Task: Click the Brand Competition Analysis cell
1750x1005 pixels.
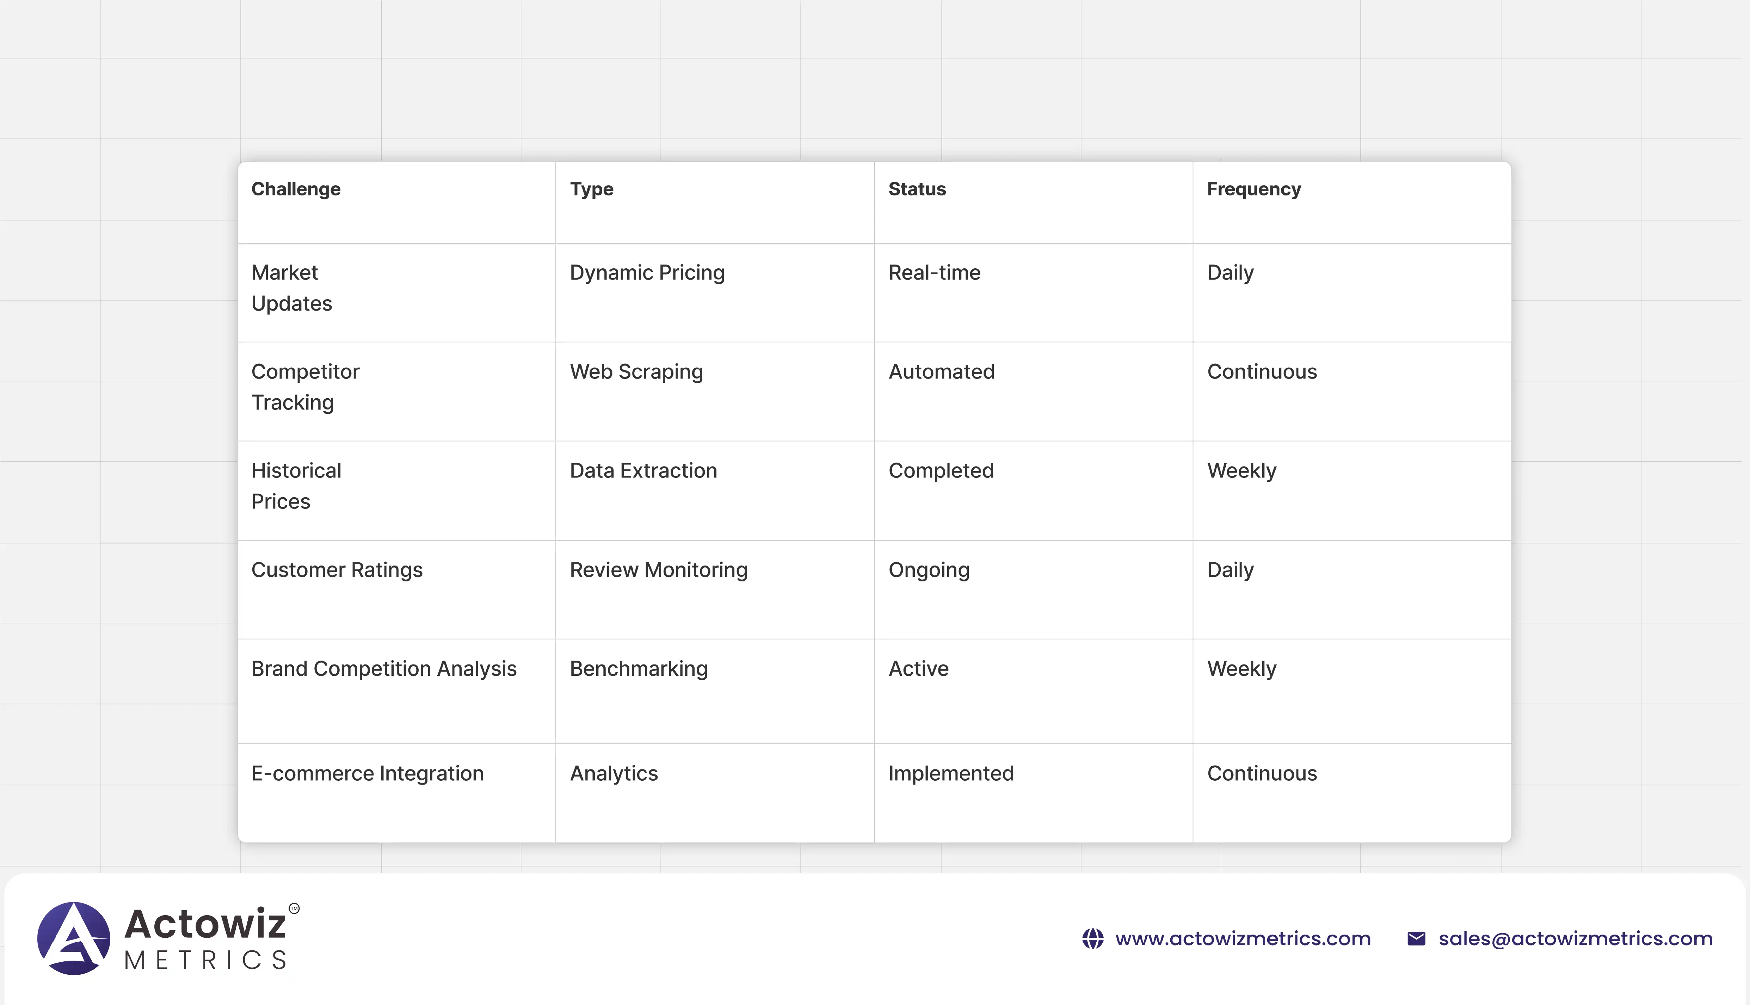Action: pos(383,669)
